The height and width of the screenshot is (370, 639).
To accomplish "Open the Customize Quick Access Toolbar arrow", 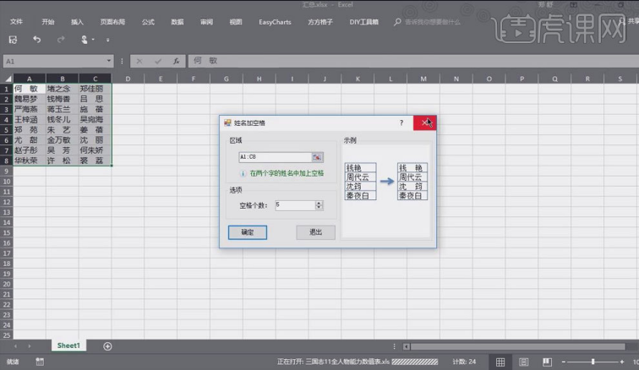I will [x=107, y=40].
